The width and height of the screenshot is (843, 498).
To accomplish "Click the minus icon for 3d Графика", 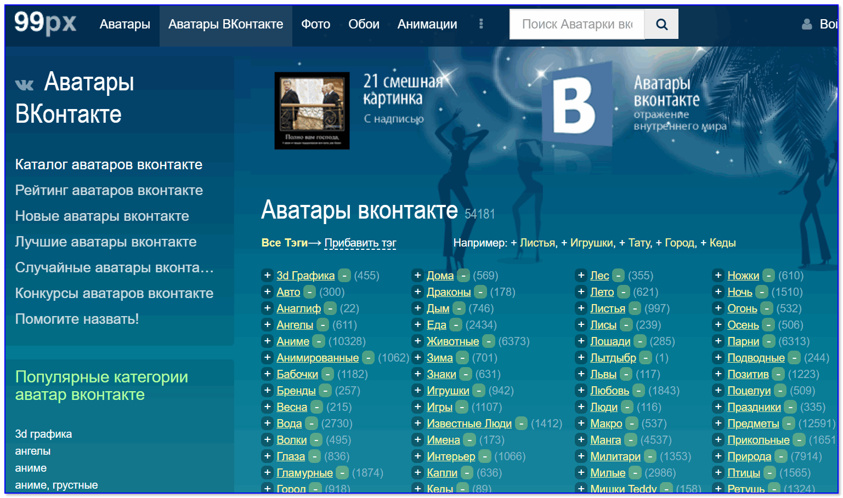I will tap(344, 275).
